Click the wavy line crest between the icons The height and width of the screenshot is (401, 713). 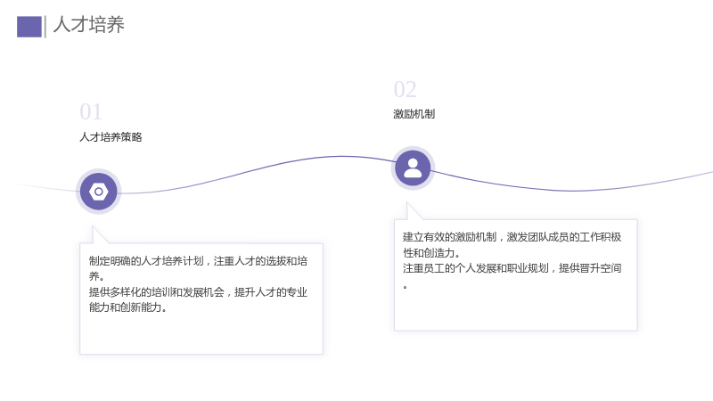pos(341,157)
